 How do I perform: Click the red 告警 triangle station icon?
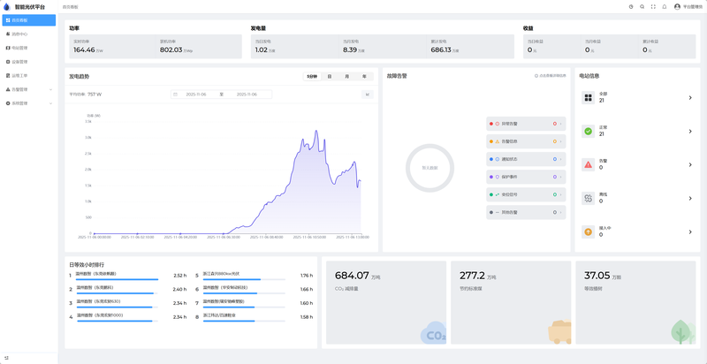pyautogui.click(x=589, y=164)
